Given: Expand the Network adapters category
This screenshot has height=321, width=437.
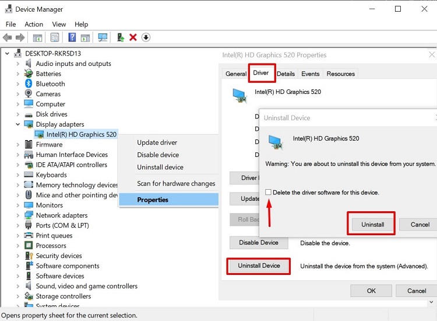Looking at the screenshot, I should (x=18, y=215).
